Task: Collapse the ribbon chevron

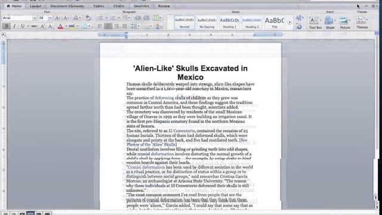Action: 366,6
